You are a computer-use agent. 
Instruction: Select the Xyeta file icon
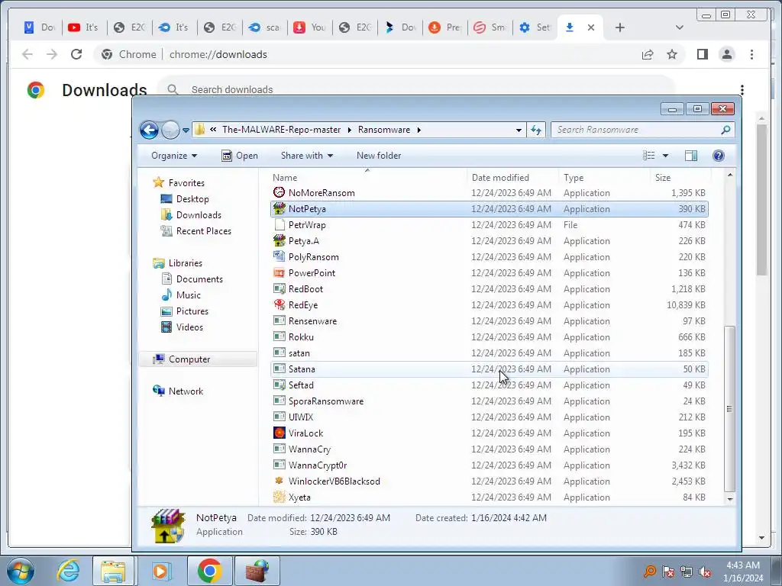[x=280, y=497]
